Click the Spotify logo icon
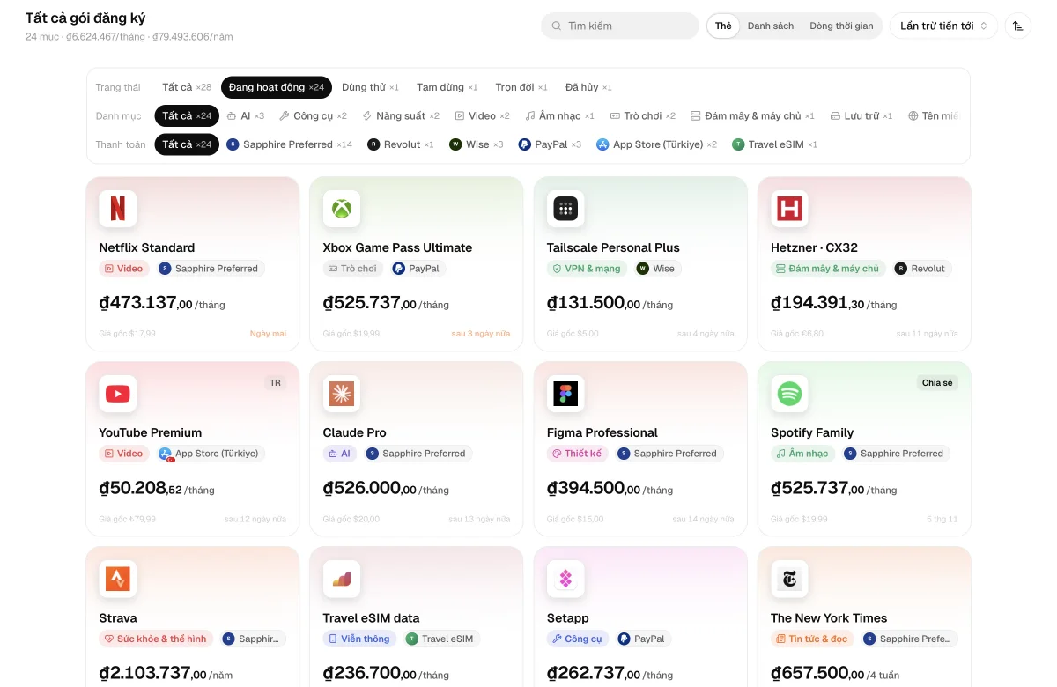1057x687 pixels. [x=789, y=394]
